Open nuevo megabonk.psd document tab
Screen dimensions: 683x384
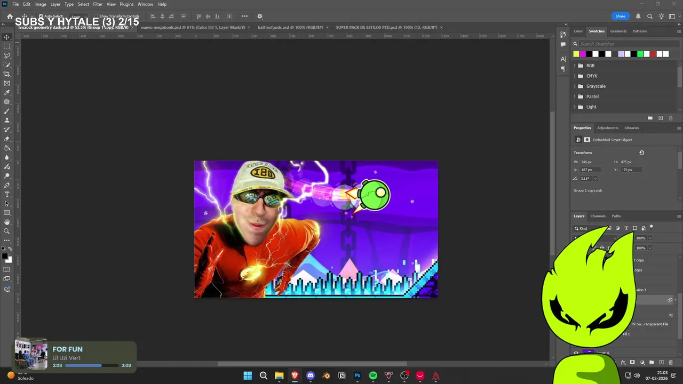(193, 27)
